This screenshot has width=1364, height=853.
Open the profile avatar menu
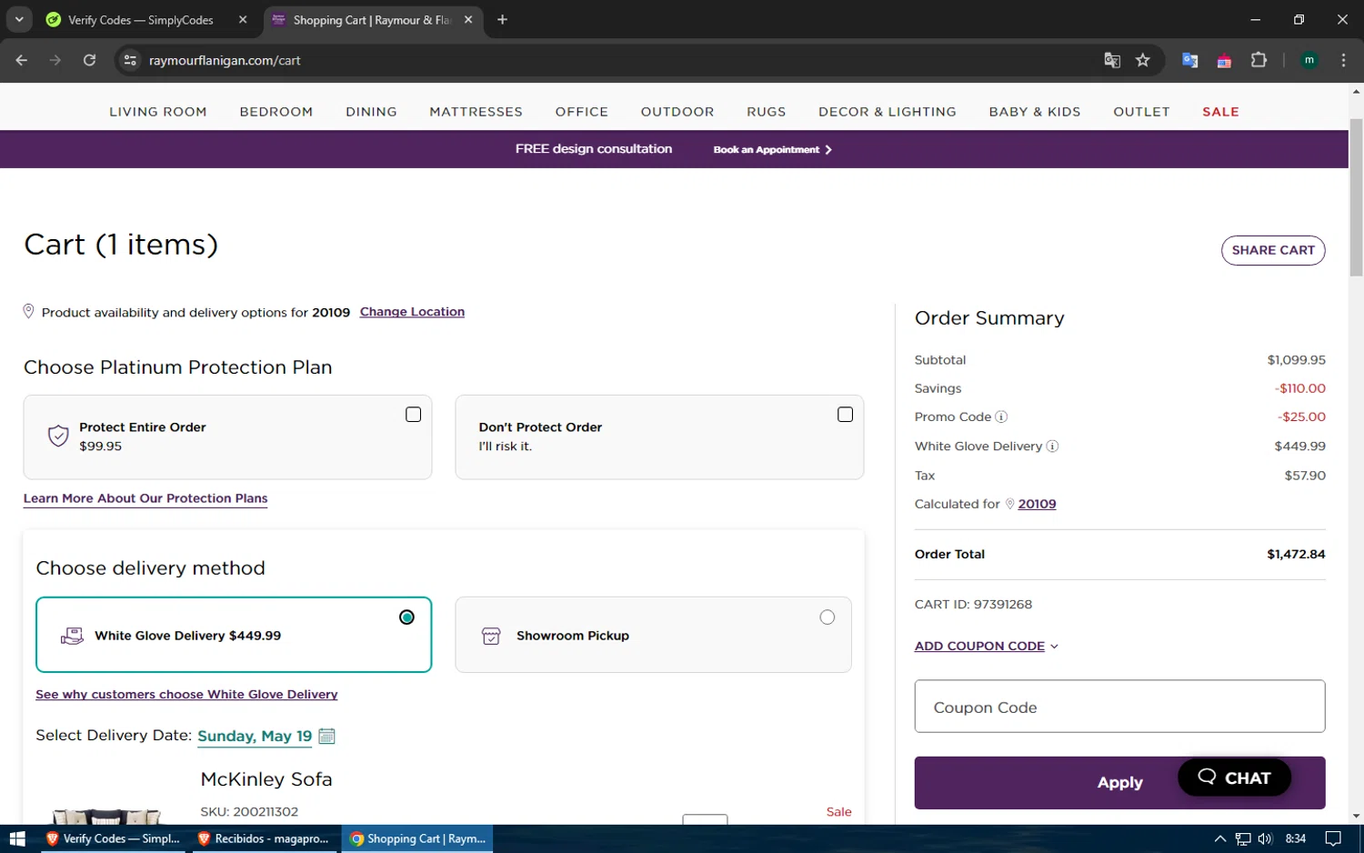[1309, 60]
